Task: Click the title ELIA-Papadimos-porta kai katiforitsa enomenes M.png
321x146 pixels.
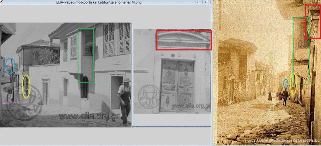Action: pyautogui.click(x=99, y=2)
